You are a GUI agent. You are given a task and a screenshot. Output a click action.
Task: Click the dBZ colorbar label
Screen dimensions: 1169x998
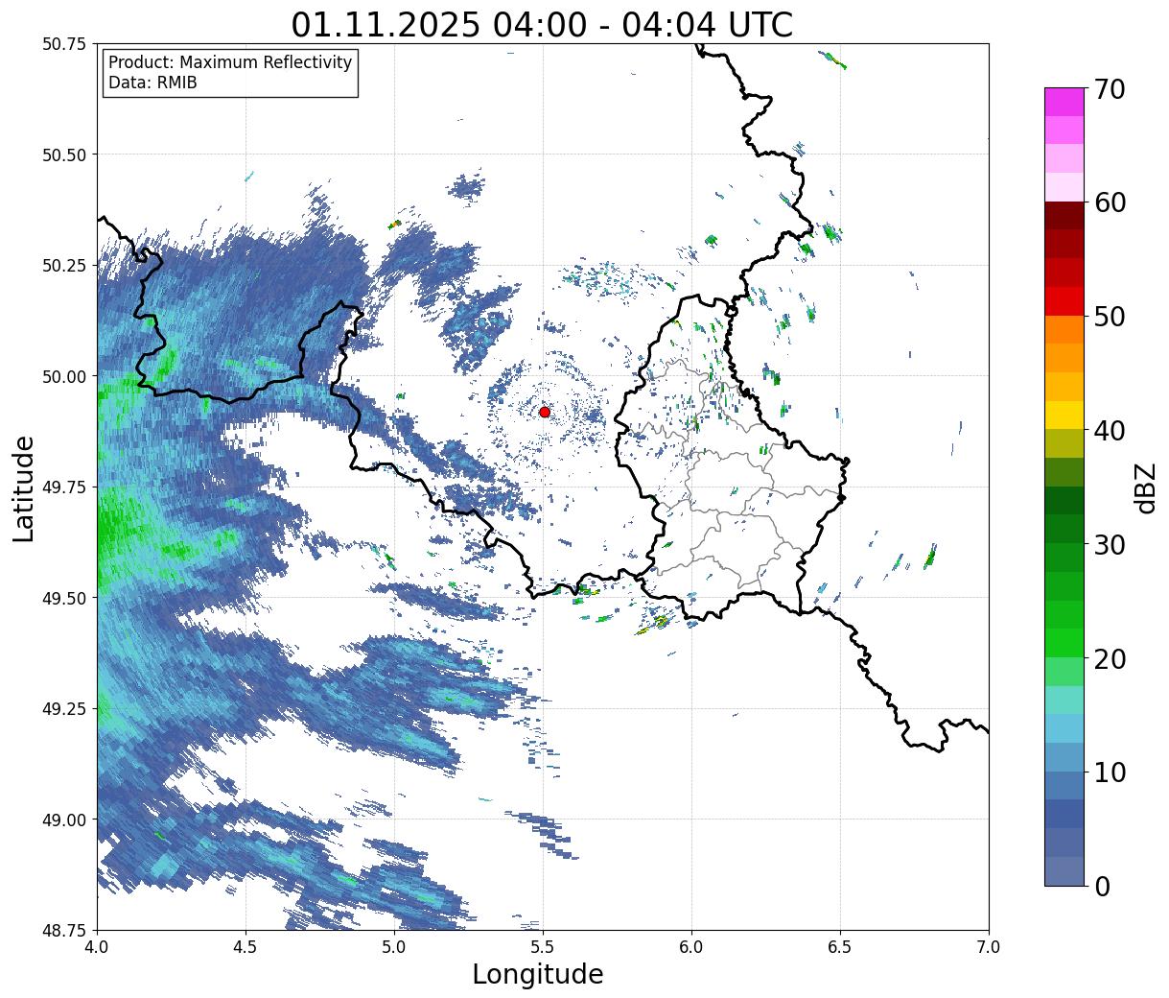(x=1144, y=487)
